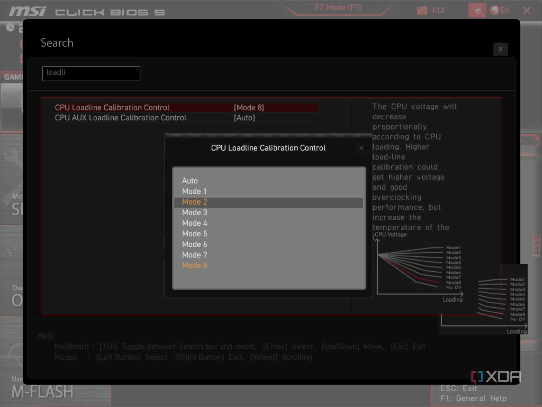Re-select Mode 8, the currently active mode
The height and width of the screenshot is (407, 542).
[194, 265]
